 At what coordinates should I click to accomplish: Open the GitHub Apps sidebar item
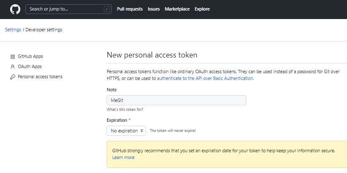click(30, 56)
